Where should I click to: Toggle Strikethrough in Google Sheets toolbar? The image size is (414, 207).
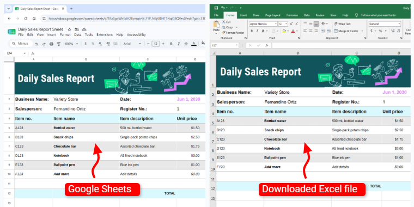click(186, 44)
